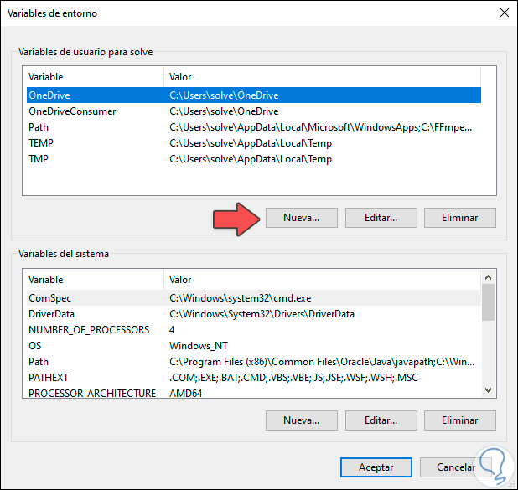Viewport: 518px width, 490px height.
Task: Click Nueva button for user variables
Action: [x=302, y=218]
